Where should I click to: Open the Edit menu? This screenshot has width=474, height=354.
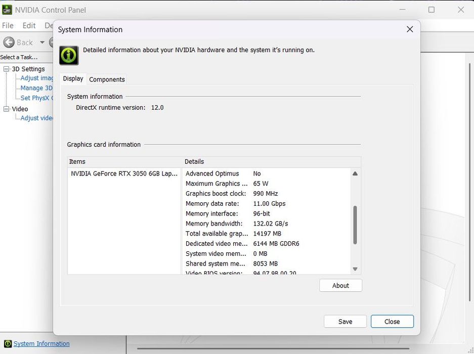coord(29,25)
